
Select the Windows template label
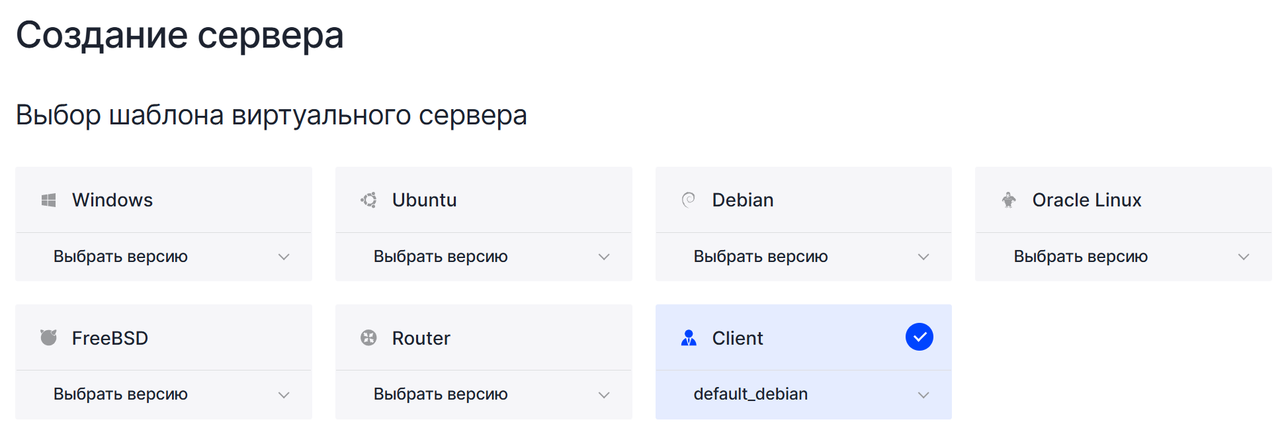coord(112,200)
